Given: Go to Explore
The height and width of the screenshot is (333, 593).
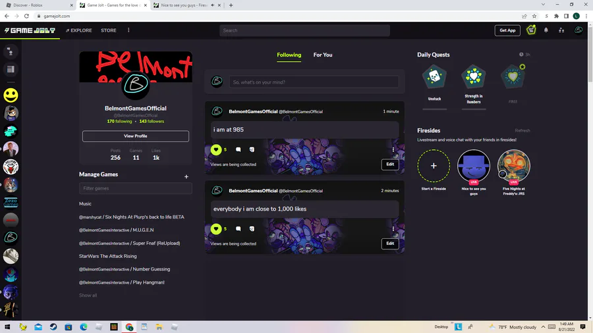Looking at the screenshot, I should [78, 30].
